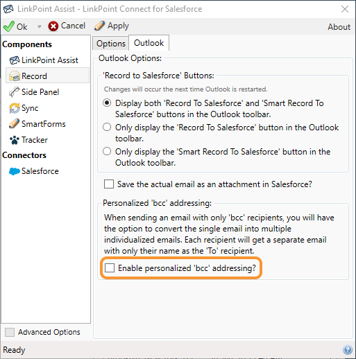Select the Sync label in Components
The image size is (356, 359).
pyautogui.click(x=30, y=108)
